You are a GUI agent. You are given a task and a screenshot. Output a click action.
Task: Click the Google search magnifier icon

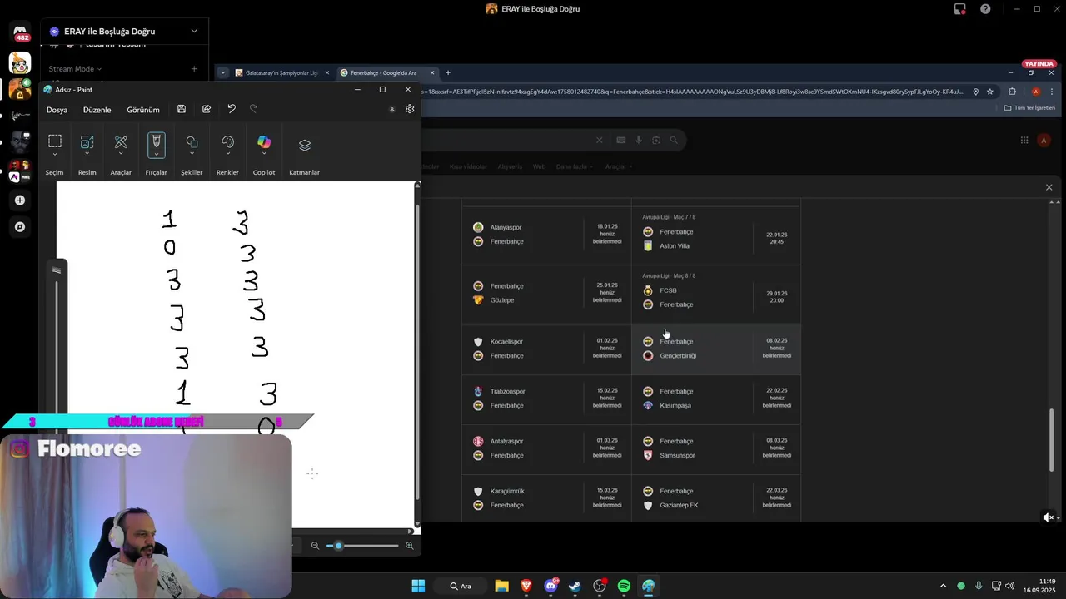[674, 141]
